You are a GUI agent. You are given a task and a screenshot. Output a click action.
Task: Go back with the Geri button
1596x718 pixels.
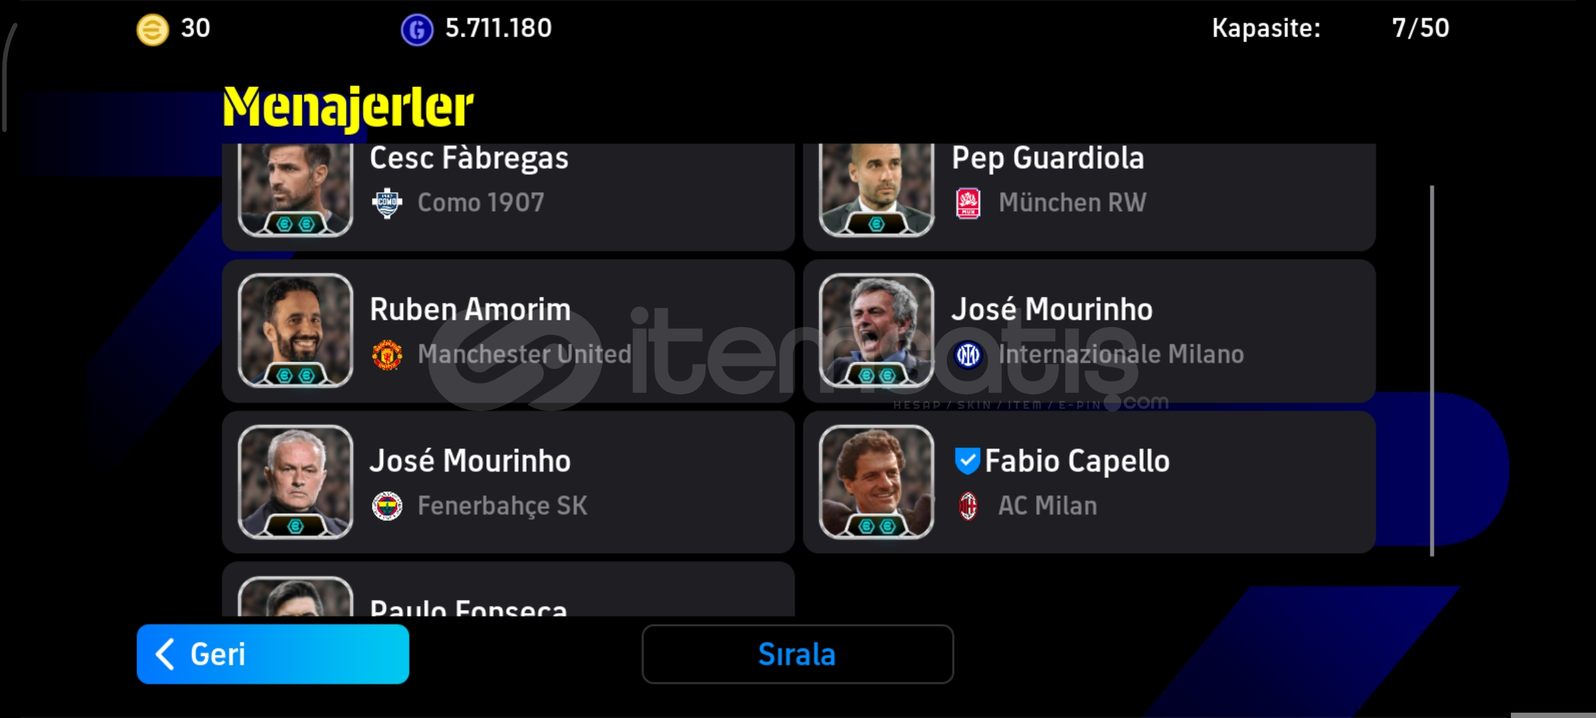tap(273, 654)
